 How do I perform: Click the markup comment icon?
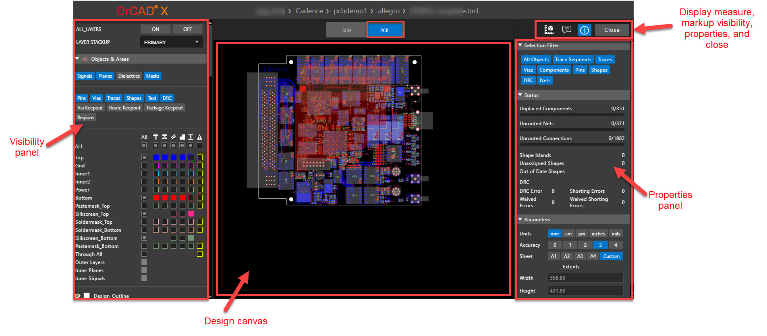point(566,30)
